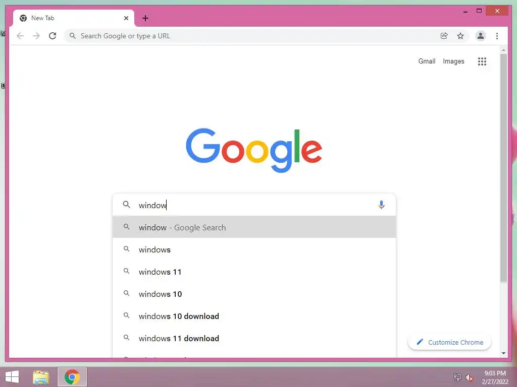Image resolution: width=517 pixels, height=387 pixels.
Task: Click the Google logo
Action: pos(254,150)
